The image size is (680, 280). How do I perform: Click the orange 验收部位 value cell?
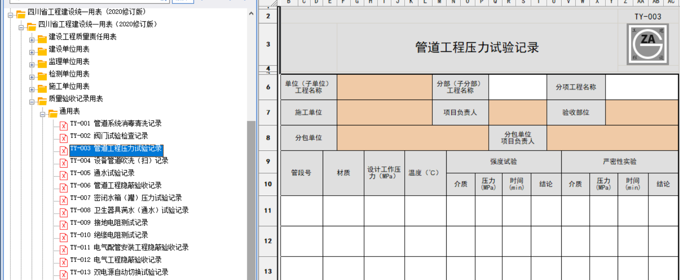coord(642,113)
